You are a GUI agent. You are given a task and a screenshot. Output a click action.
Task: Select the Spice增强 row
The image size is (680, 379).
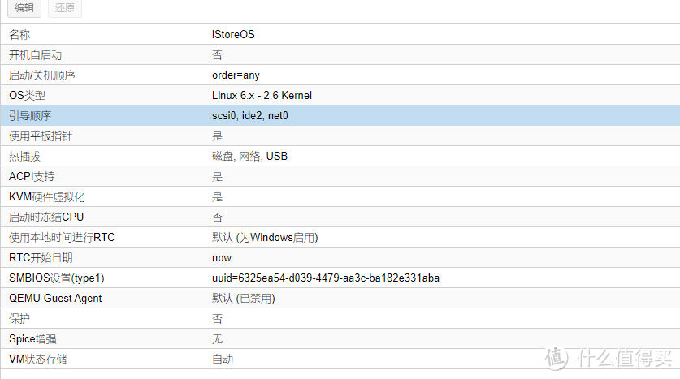(340, 338)
